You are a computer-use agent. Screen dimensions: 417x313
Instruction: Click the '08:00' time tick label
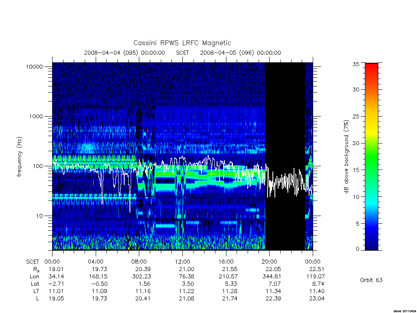coord(139,262)
